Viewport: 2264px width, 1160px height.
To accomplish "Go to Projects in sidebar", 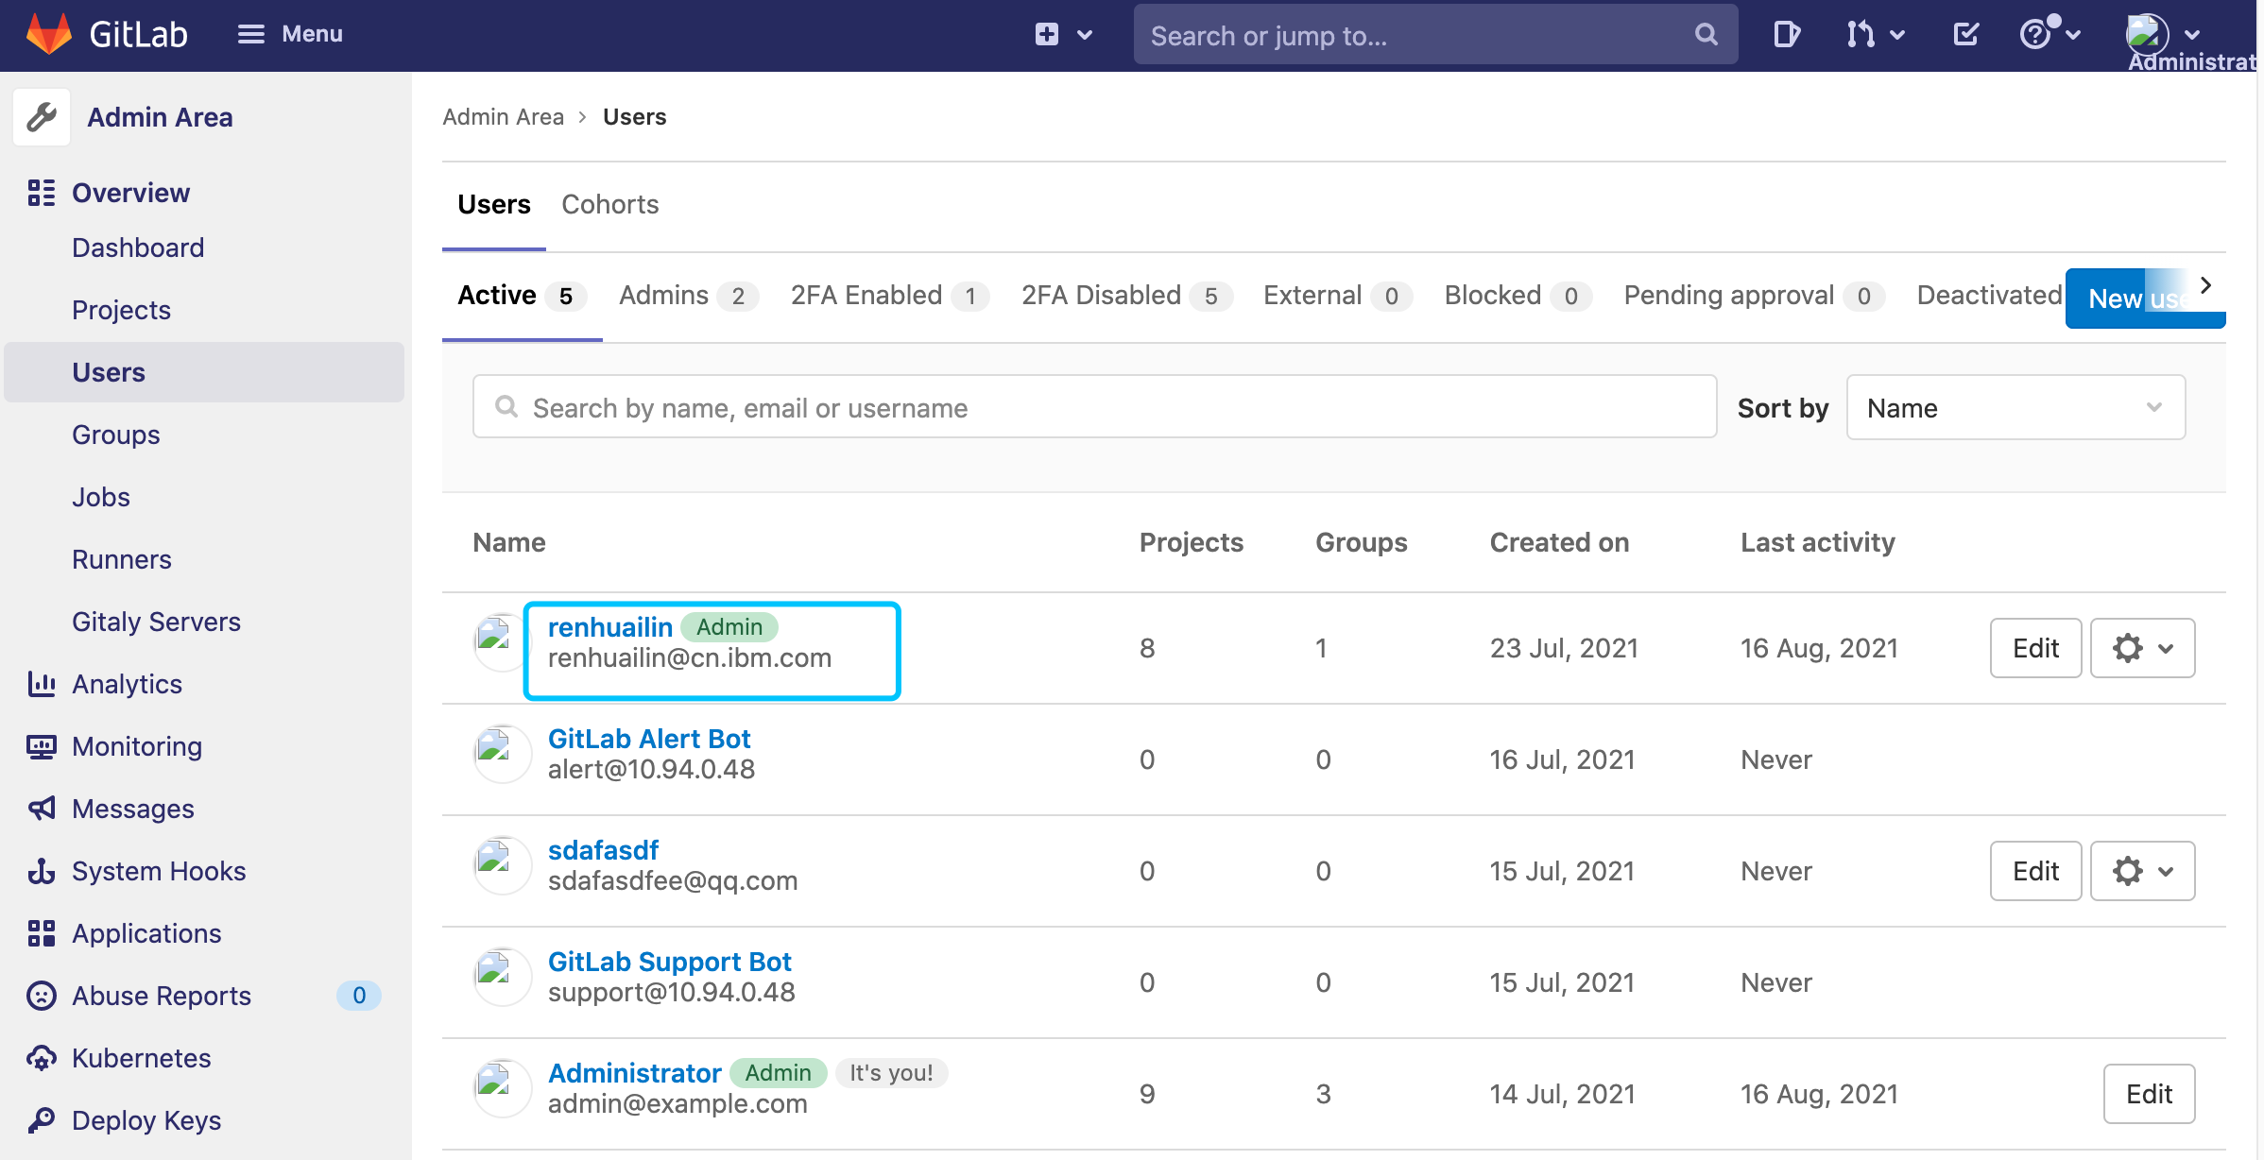I will (121, 310).
